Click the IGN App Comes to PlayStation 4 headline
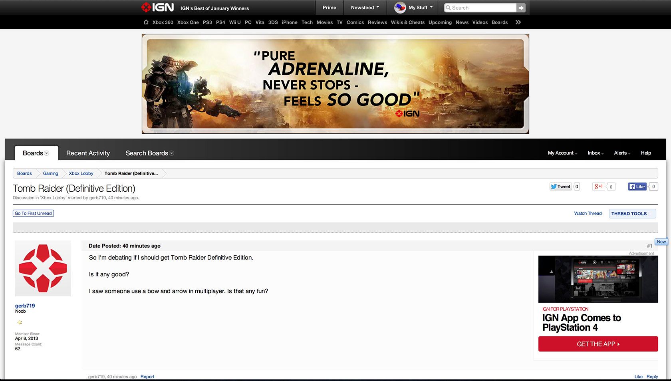 582,323
